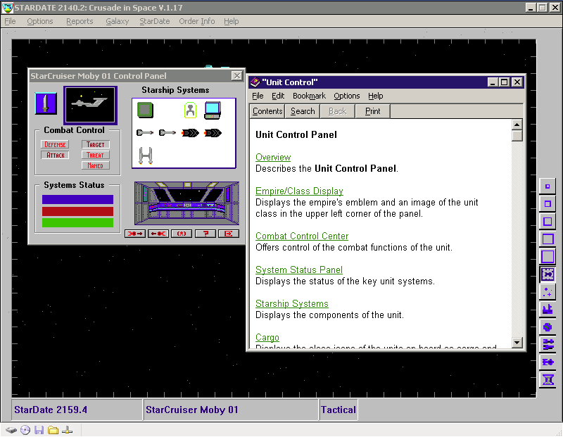Select the second smallest square zoom icon
This screenshot has width=563, height=437.
[548, 204]
